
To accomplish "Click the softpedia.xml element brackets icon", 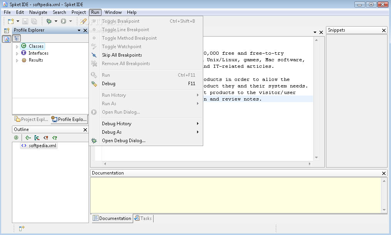I will click(x=24, y=145).
